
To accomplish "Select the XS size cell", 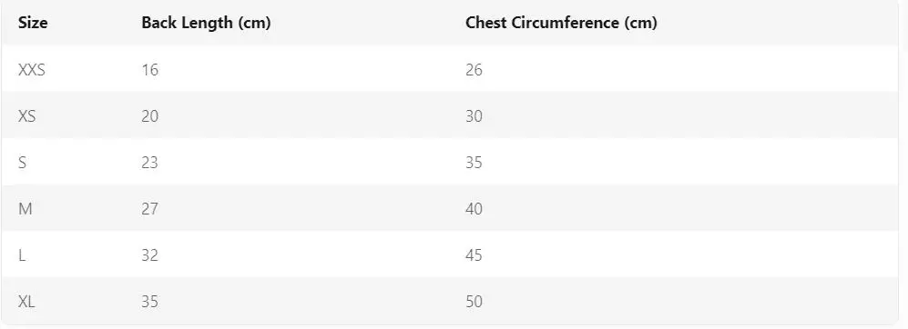I will (27, 116).
